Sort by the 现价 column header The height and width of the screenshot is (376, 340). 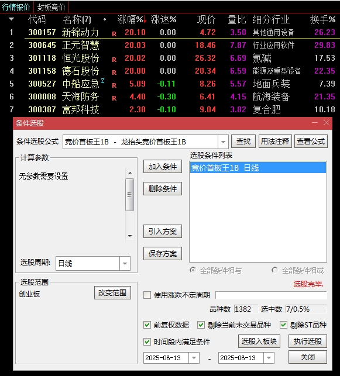[x=206, y=19]
